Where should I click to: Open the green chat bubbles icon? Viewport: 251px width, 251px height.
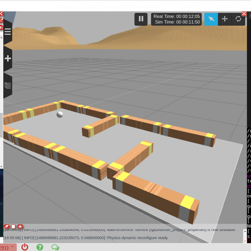[x=55, y=247]
